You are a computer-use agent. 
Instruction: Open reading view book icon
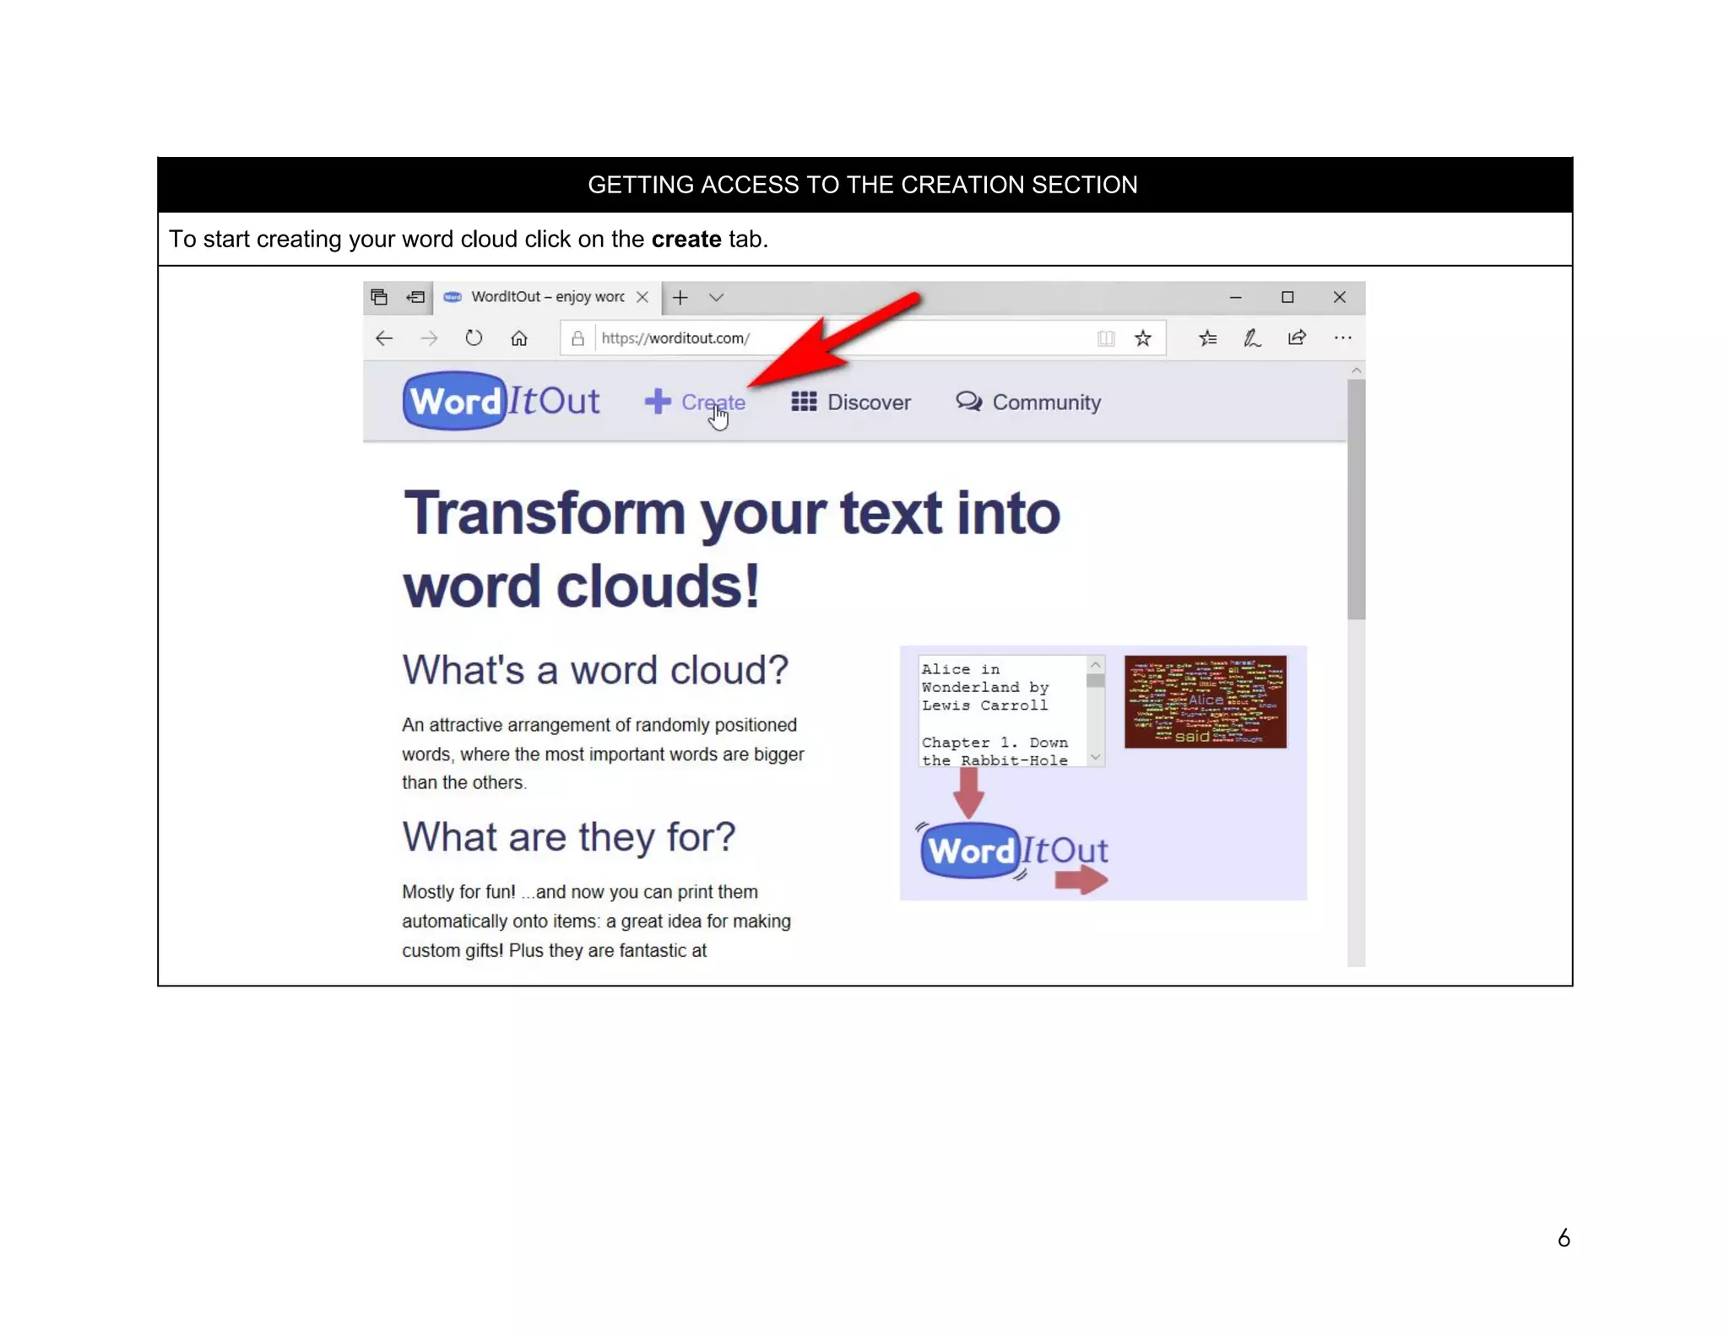click(1105, 338)
